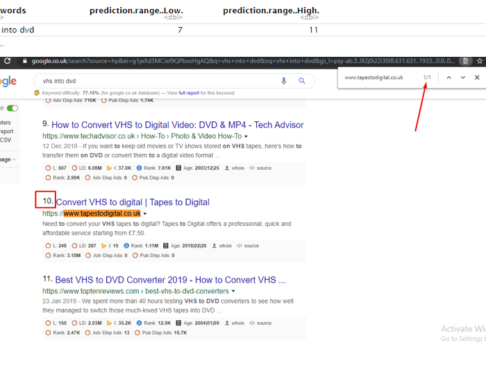486x379 pixels.
Task: Open Tech Advisor Convert VHS result
Action: tap(177, 125)
